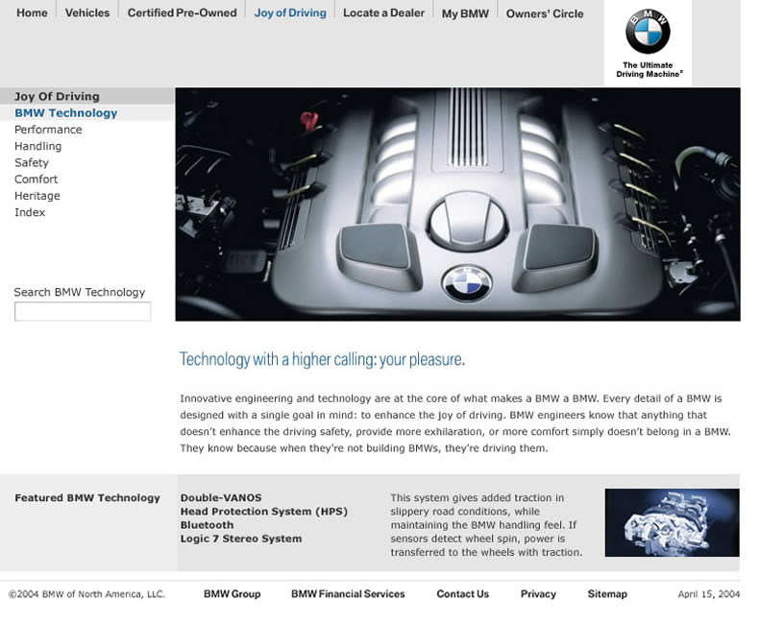Click the engine hero image
This screenshot has height=623, width=760.
point(457,204)
